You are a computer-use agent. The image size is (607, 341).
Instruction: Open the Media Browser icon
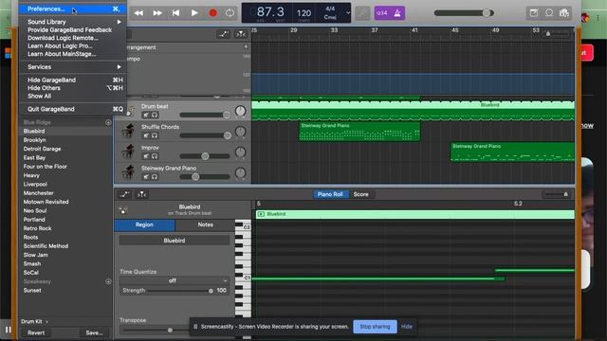564,12
